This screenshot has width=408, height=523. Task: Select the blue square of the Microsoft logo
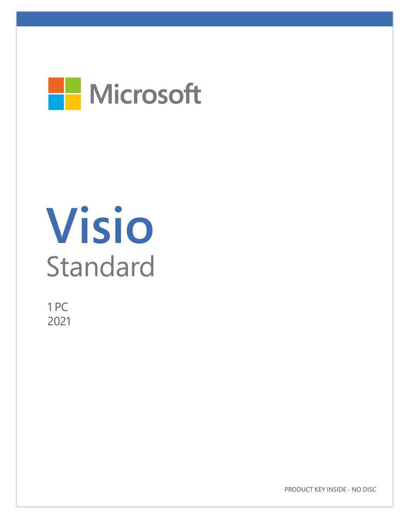tap(56, 102)
